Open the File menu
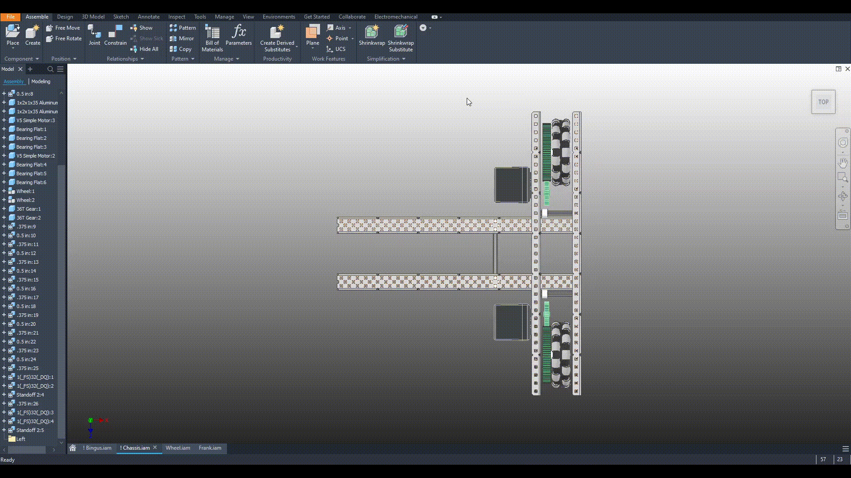 (x=10, y=17)
